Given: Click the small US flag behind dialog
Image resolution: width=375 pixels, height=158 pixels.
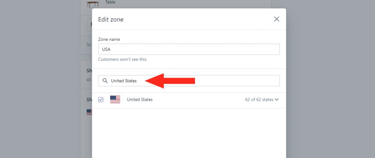Looking at the screenshot, I should (x=89, y=112).
